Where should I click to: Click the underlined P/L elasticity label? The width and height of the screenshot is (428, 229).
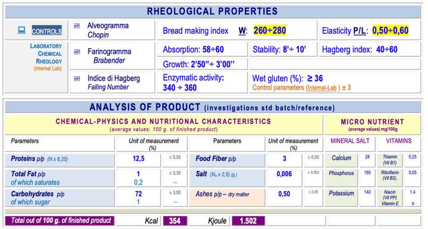[x=359, y=31]
